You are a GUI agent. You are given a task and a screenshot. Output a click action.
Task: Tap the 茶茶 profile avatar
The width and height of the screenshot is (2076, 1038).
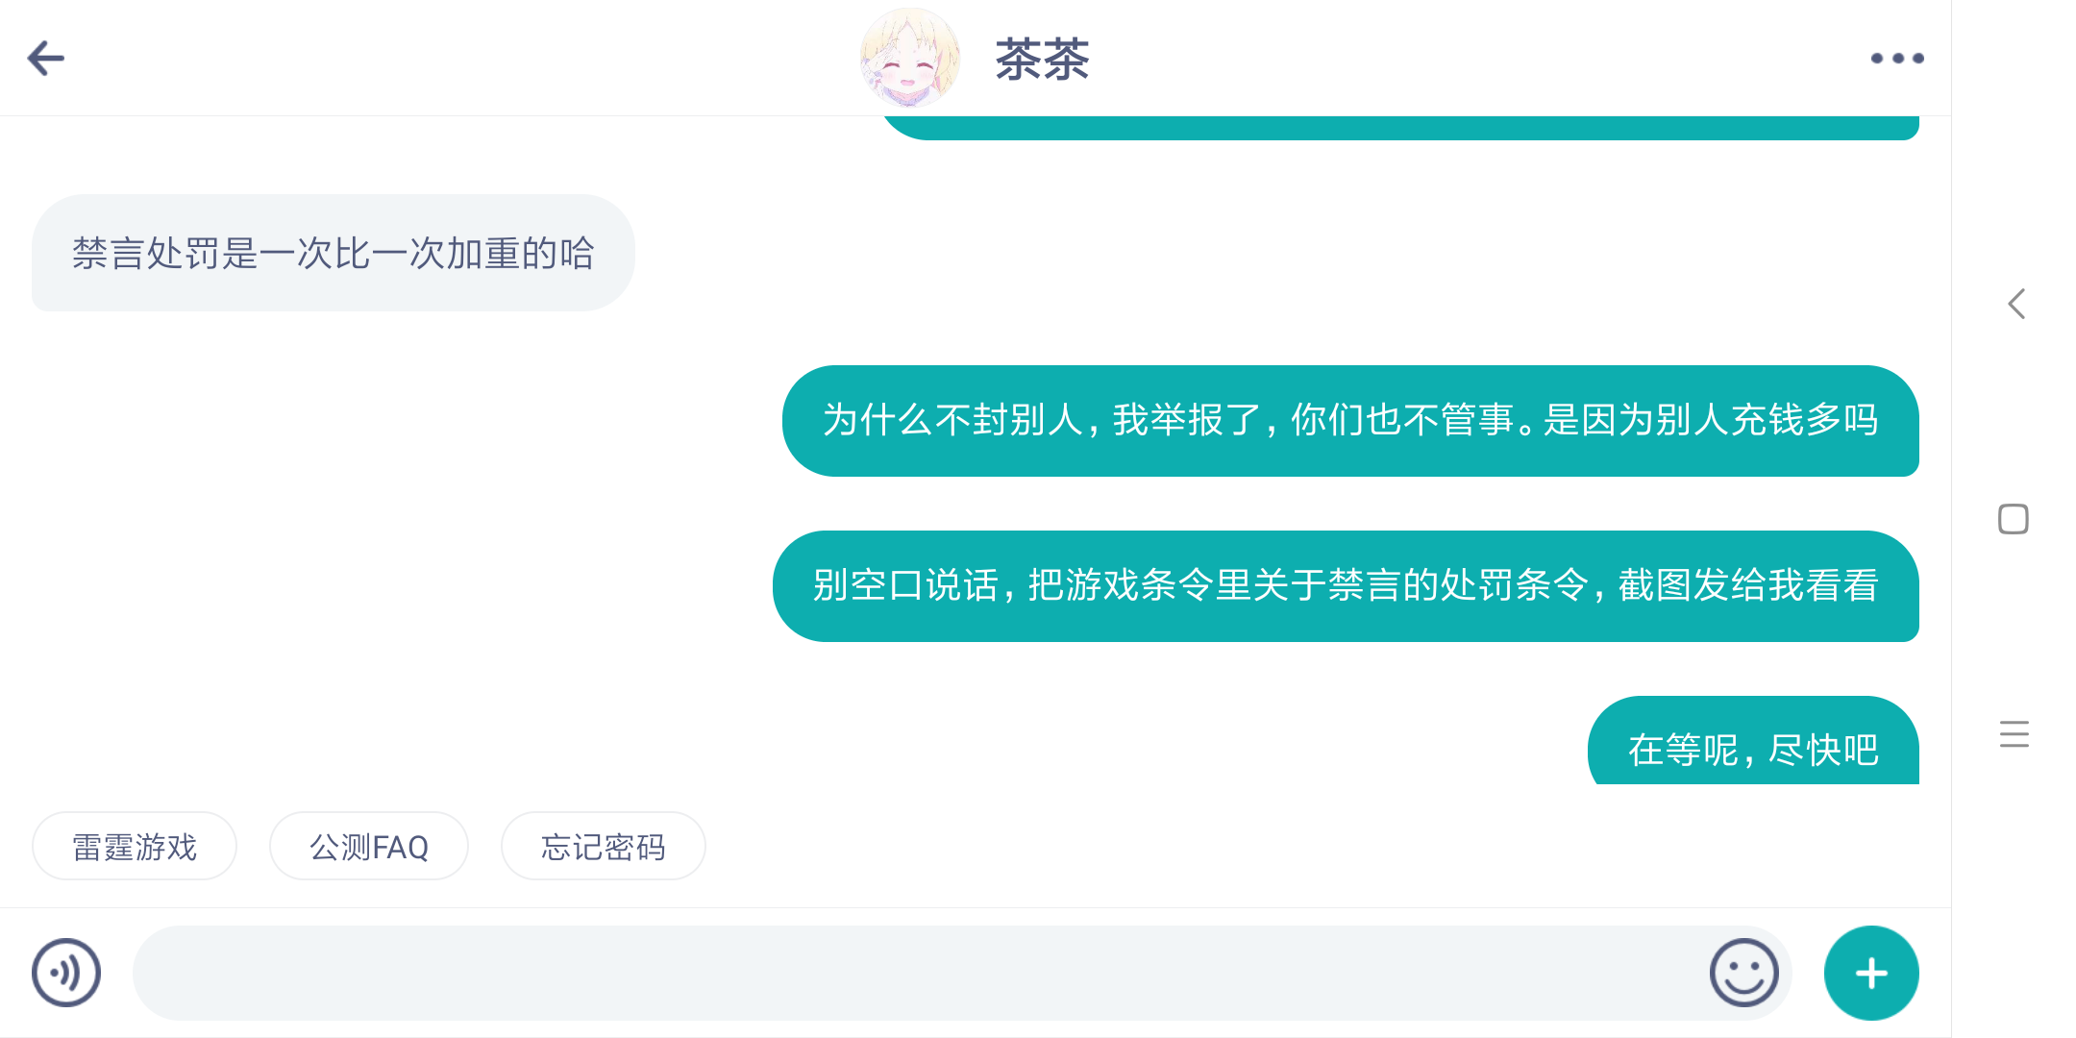908,58
